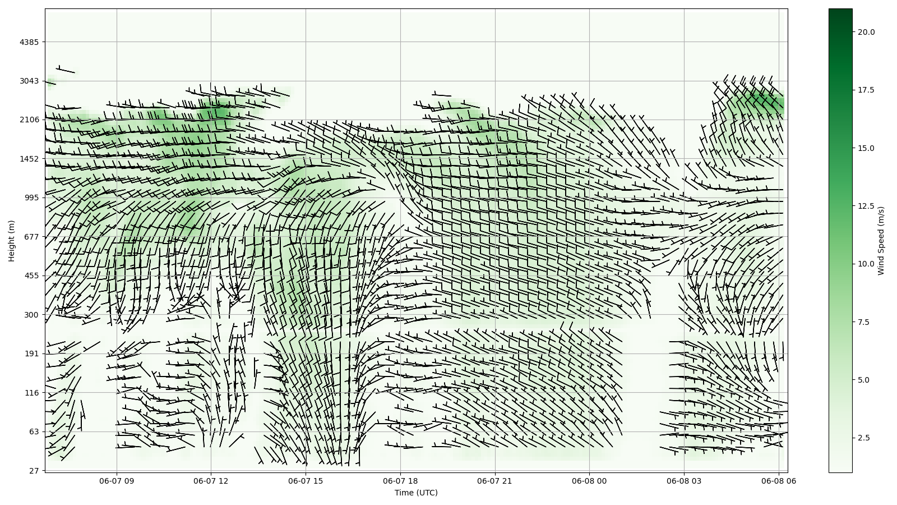The width and height of the screenshot is (897, 505).
Task: Select the 27 height tick label
Action: click(34, 471)
